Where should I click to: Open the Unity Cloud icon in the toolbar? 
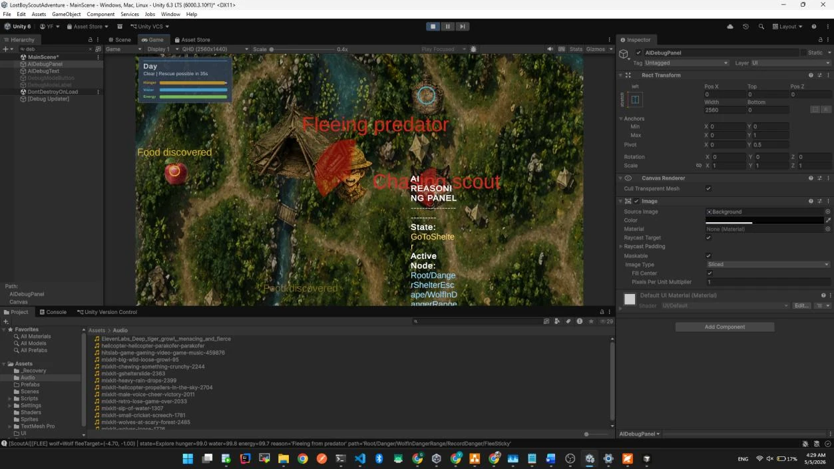pos(730,27)
